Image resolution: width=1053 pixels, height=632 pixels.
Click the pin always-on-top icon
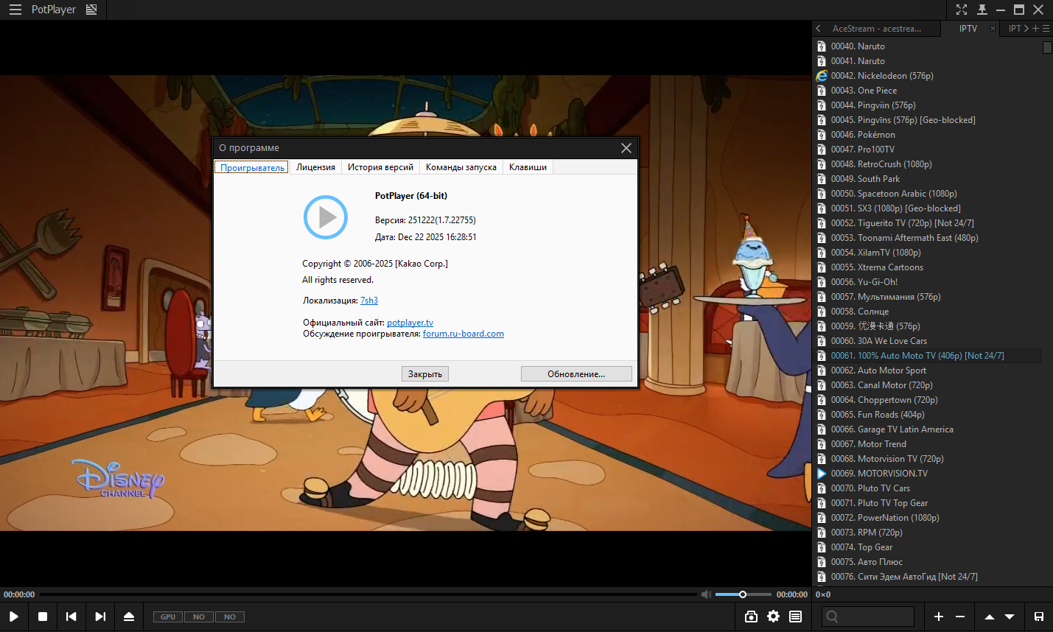point(982,10)
